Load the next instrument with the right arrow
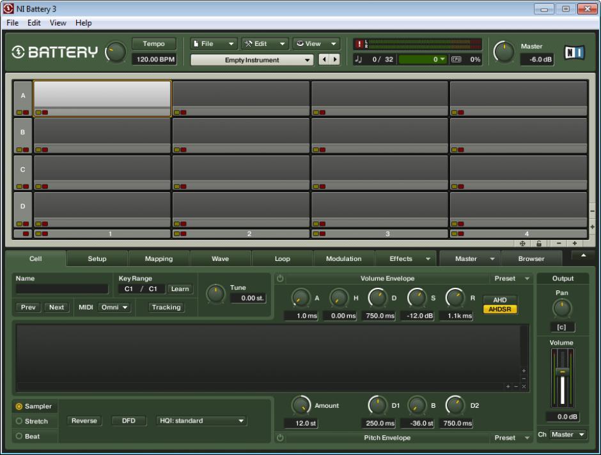 335,60
